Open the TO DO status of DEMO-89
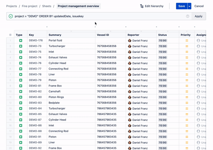Image resolution: width=213 pixels, height=150 pixels. (x=163, y=143)
